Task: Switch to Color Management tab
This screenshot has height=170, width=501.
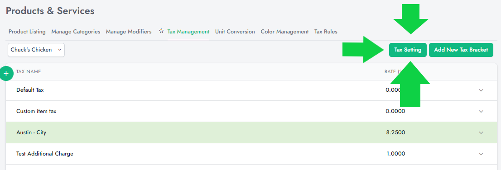Action: point(284,32)
